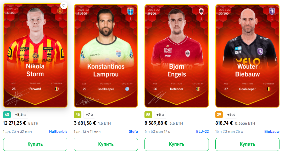The width and height of the screenshot is (285, 154).
Task: Open seller profile Biebauw
Action: (272, 132)
